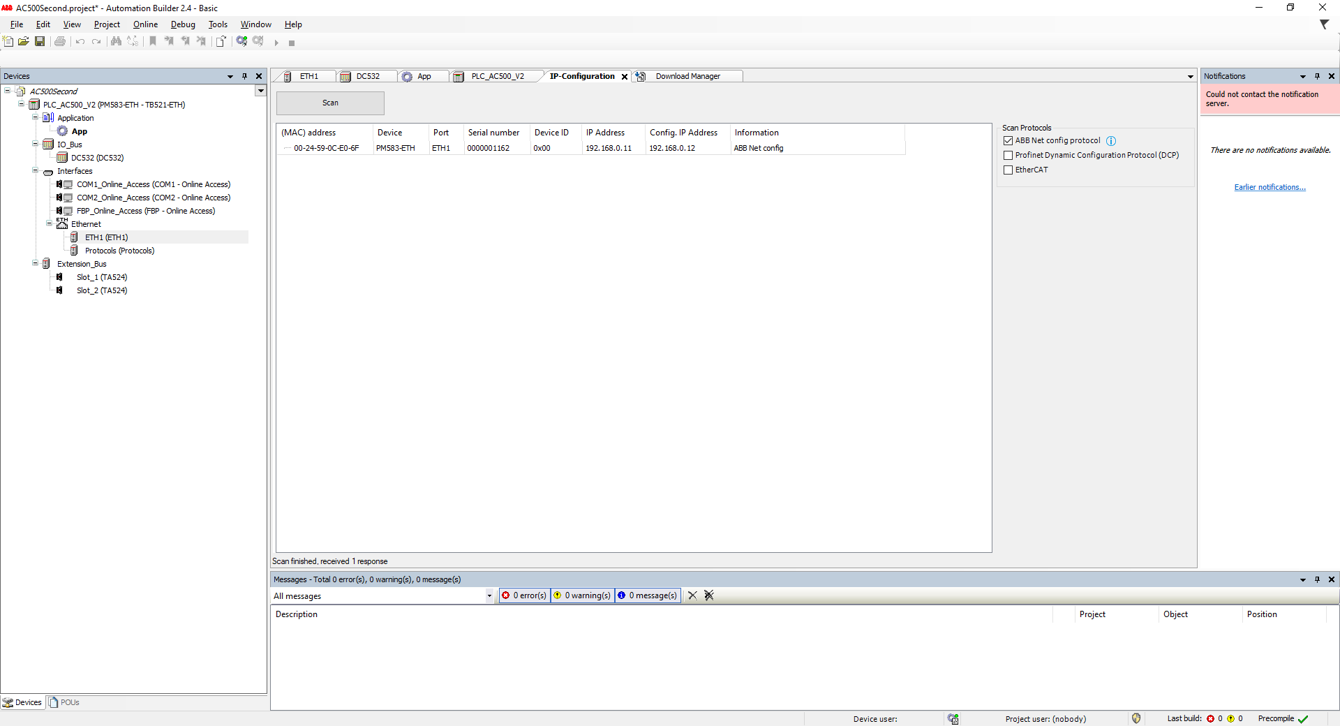This screenshot has width=1340, height=726.
Task: Toggle ABB Net config protocol checkbox
Action: [1008, 141]
